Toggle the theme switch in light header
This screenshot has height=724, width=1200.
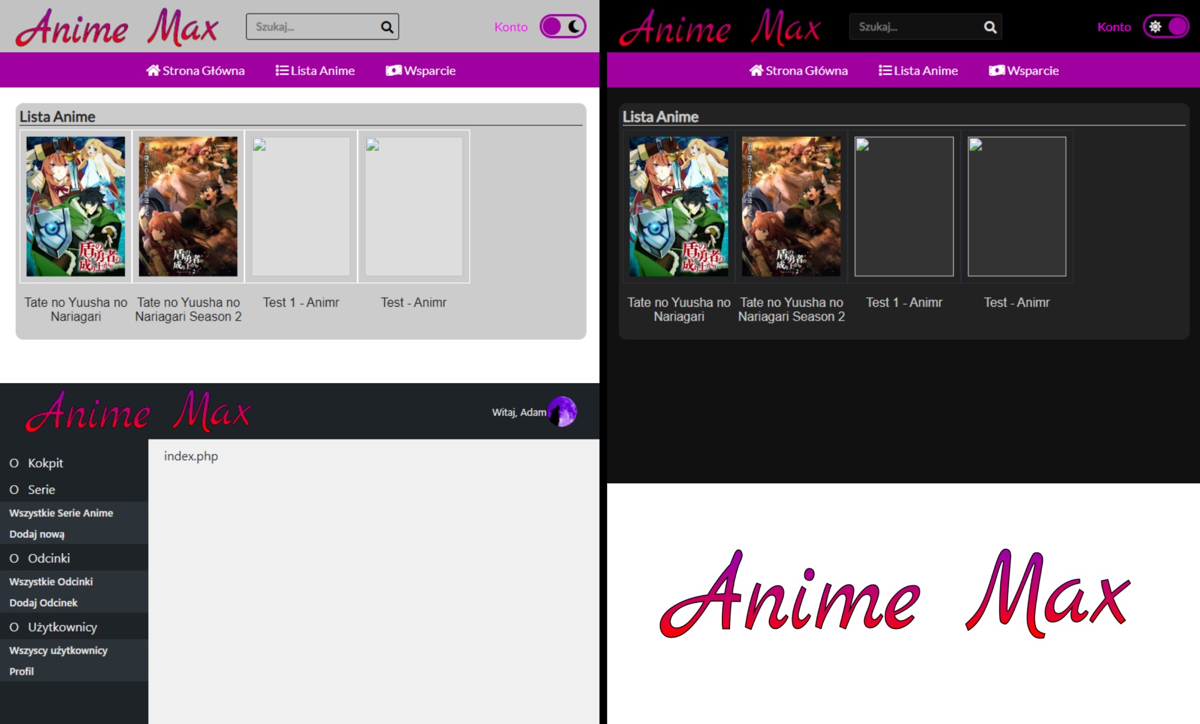point(562,26)
